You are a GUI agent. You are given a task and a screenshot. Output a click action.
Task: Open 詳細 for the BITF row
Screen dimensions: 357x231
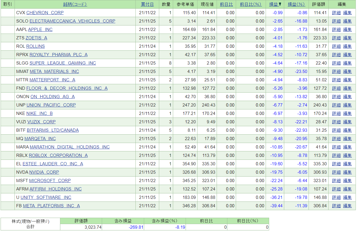pos(336,130)
